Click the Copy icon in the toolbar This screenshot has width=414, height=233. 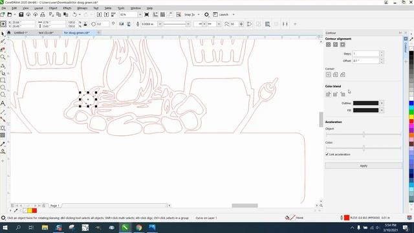pyautogui.click(x=59, y=14)
